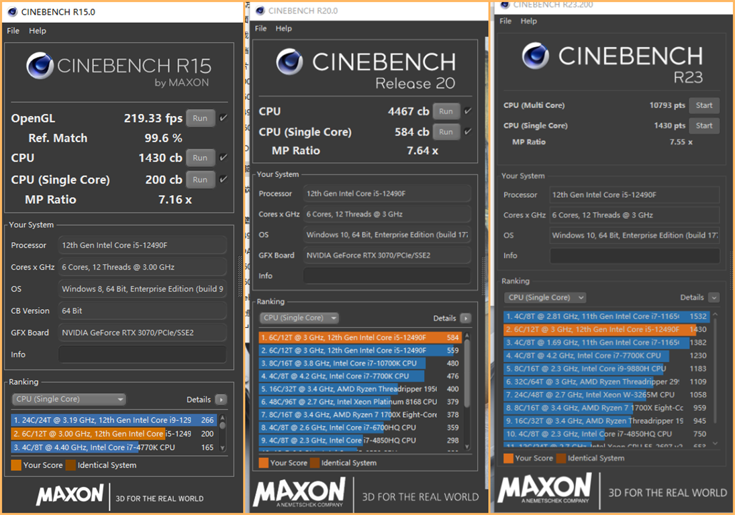Select the R23 ranking row scoring 1382
The width and height of the screenshot is (735, 515).
(607, 343)
